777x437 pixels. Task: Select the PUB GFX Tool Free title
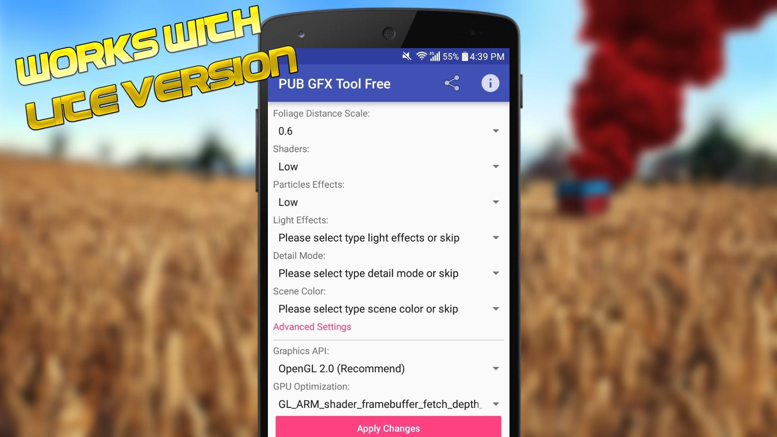(x=334, y=84)
